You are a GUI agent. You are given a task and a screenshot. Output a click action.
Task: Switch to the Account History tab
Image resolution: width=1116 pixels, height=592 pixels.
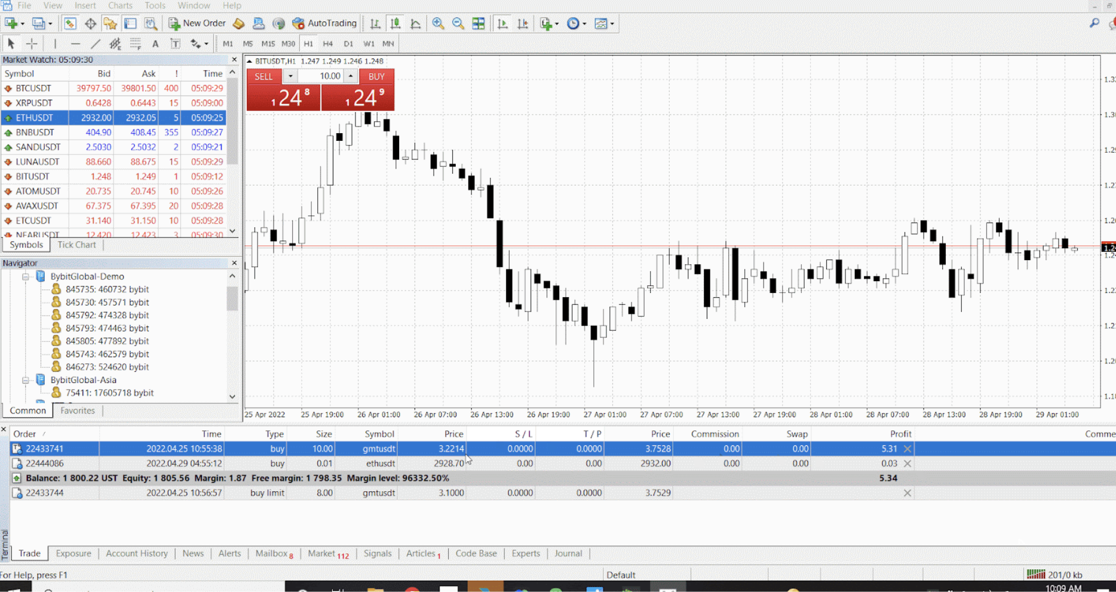pyautogui.click(x=137, y=553)
